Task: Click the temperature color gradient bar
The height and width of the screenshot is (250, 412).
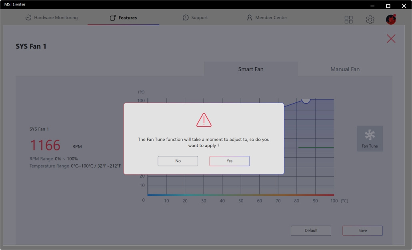Action: (241, 195)
